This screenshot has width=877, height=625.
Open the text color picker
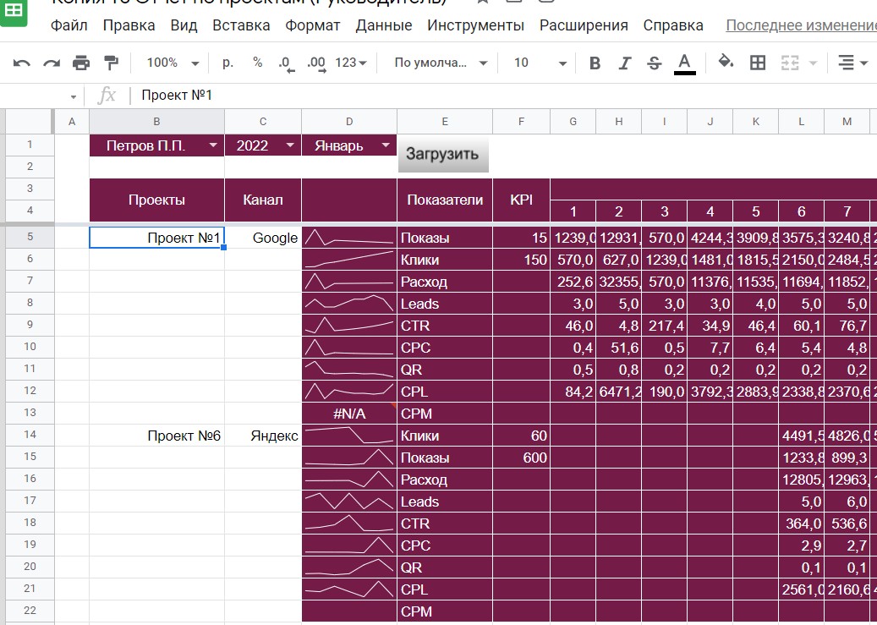pyautogui.click(x=684, y=63)
